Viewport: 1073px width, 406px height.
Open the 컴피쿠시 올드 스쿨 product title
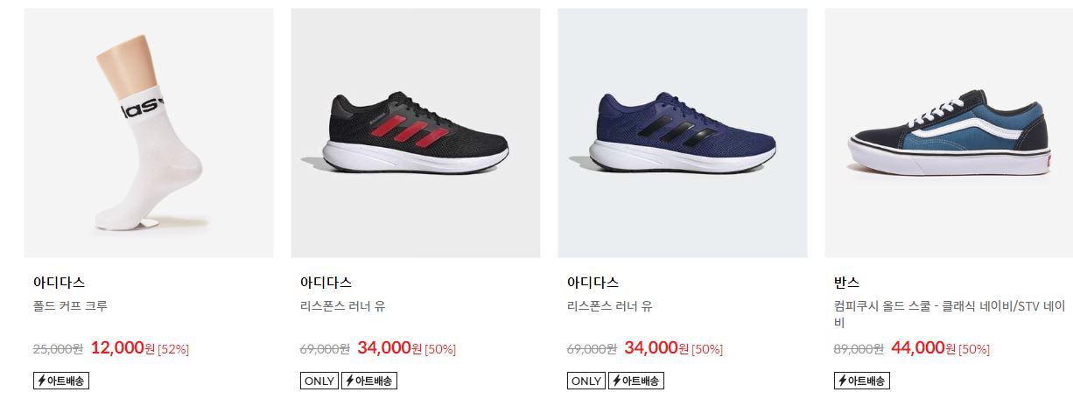[x=950, y=314]
